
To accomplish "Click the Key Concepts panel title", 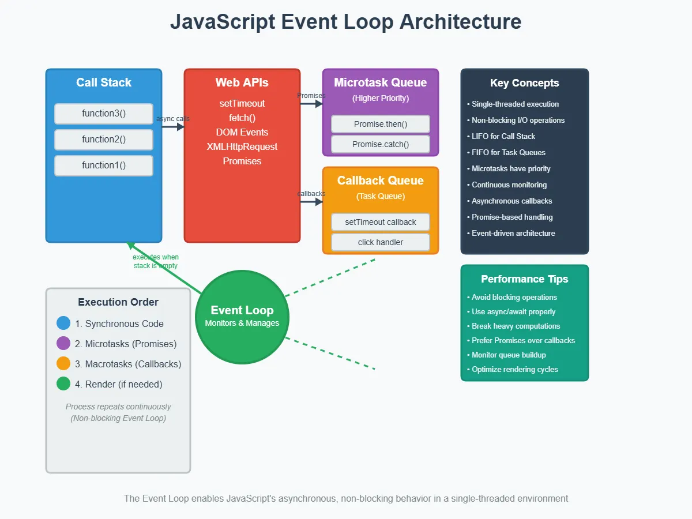I will coord(525,83).
